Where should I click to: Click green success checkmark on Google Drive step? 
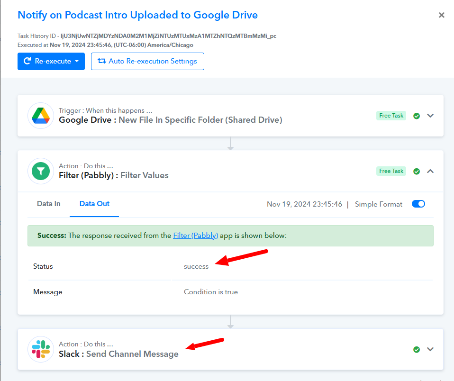point(417,116)
